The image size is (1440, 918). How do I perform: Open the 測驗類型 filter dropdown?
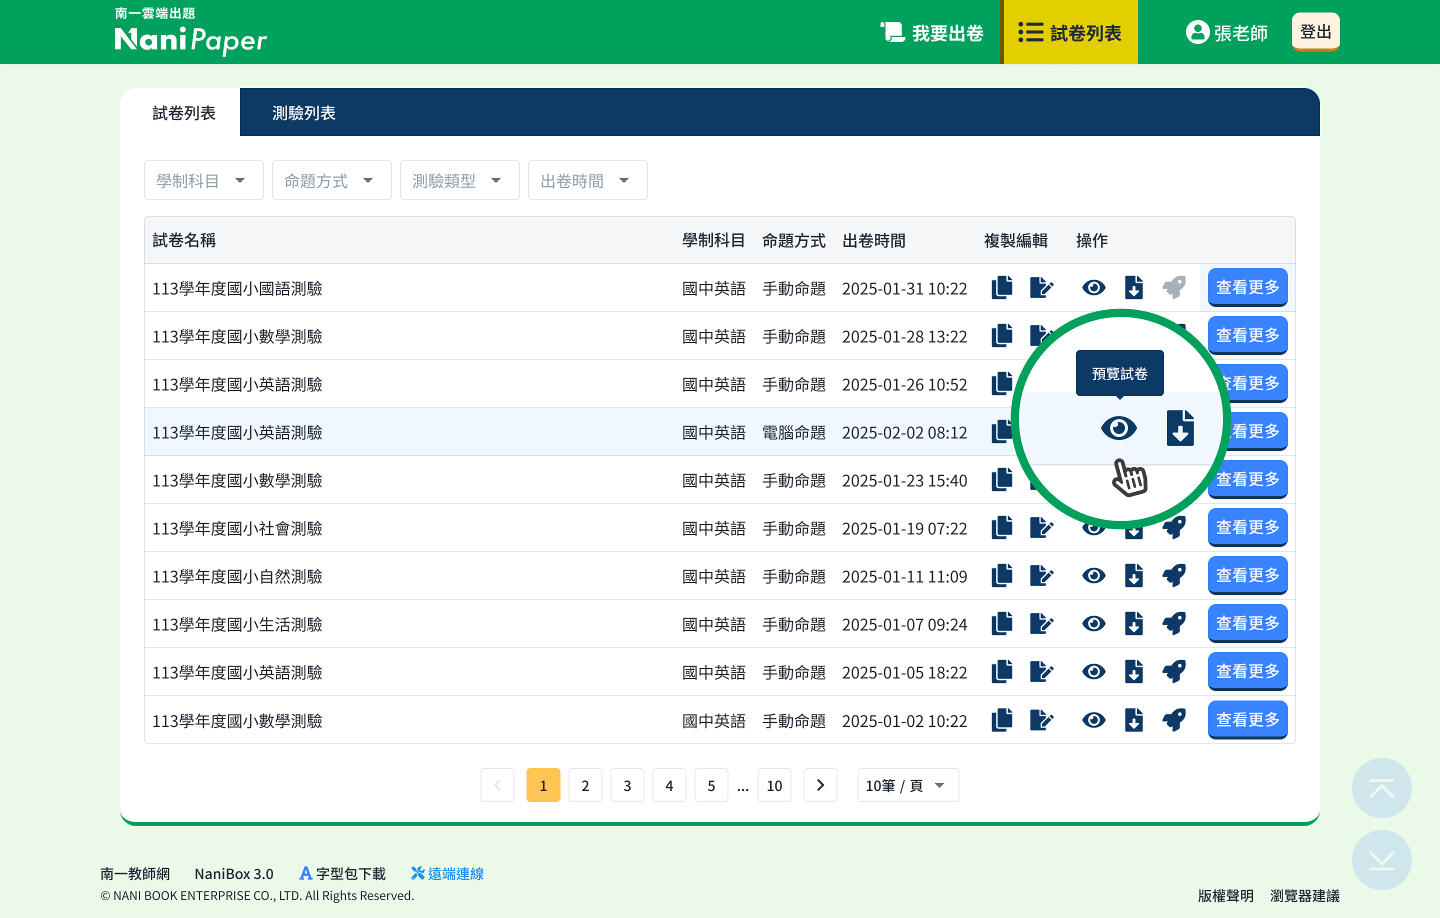pyautogui.click(x=459, y=180)
